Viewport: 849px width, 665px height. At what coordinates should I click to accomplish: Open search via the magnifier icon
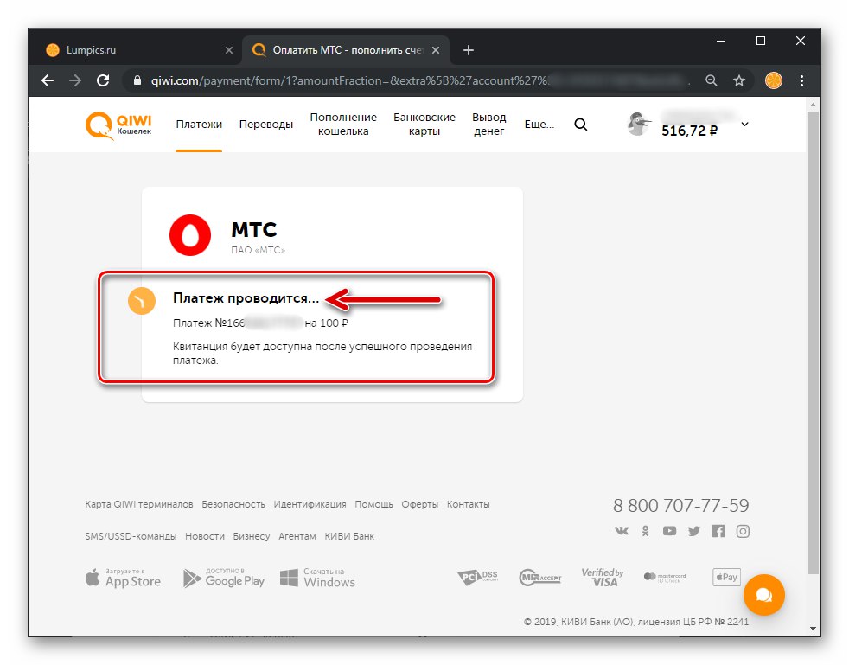pos(580,124)
